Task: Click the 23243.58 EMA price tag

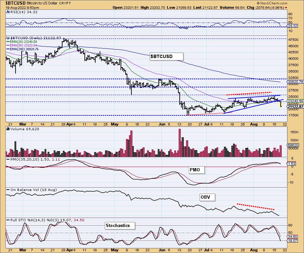Action: click(x=295, y=101)
